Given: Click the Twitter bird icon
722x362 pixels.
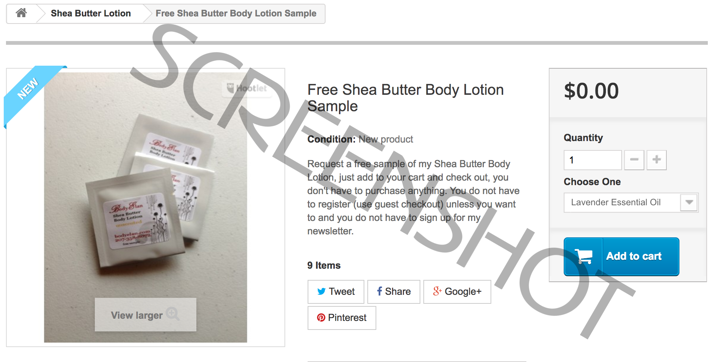Looking at the screenshot, I should pyautogui.click(x=321, y=291).
